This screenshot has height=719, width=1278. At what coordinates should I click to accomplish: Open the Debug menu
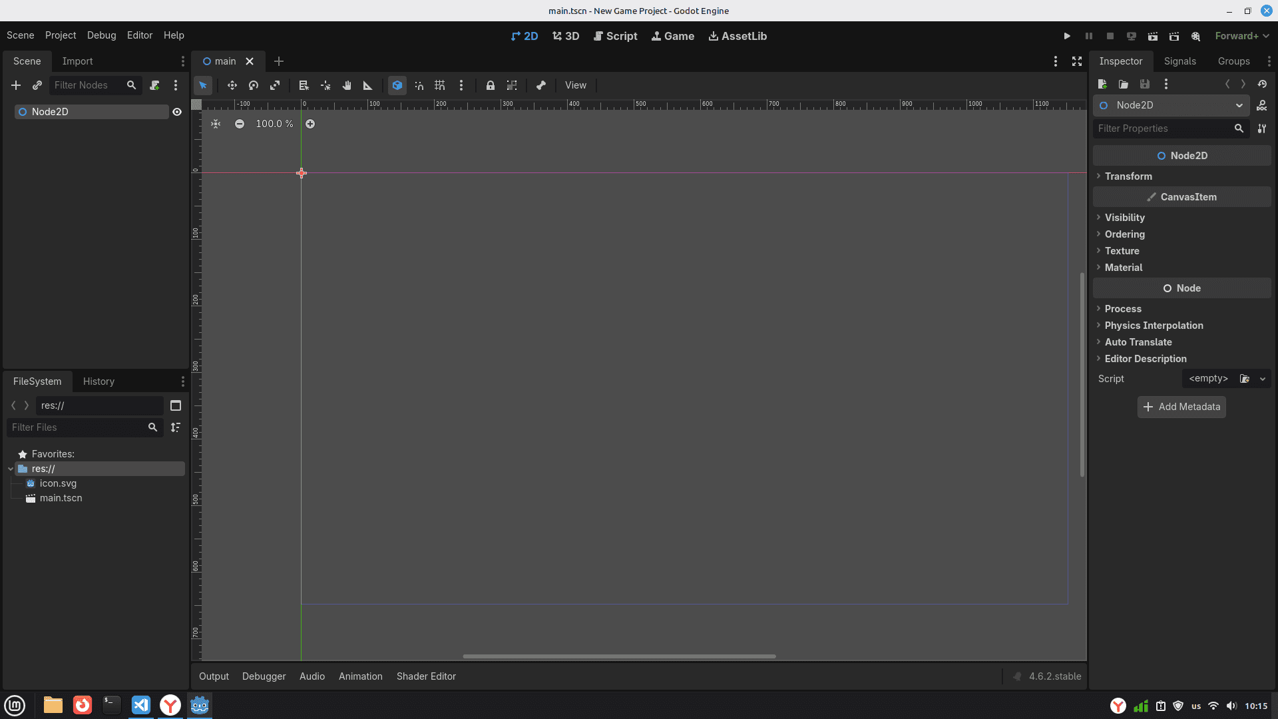102,35
